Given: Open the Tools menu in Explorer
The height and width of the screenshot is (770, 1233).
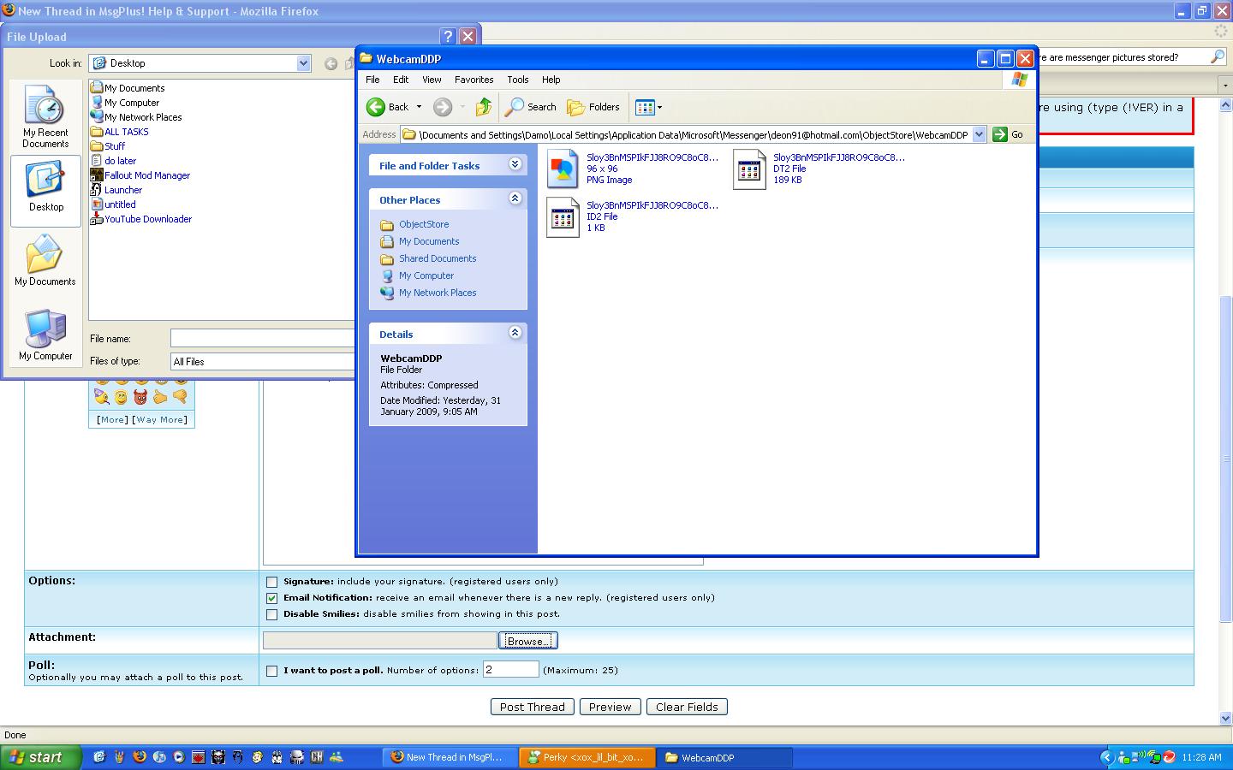Looking at the screenshot, I should point(517,80).
